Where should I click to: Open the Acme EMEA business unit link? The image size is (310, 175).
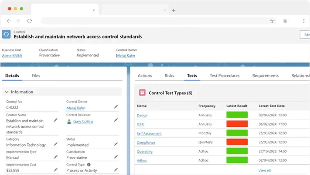[13, 56]
